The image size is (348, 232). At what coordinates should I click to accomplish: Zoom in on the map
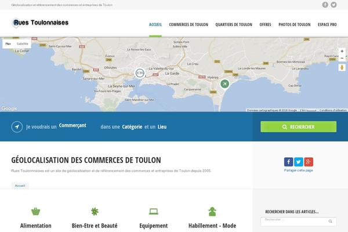pyautogui.click(x=342, y=51)
